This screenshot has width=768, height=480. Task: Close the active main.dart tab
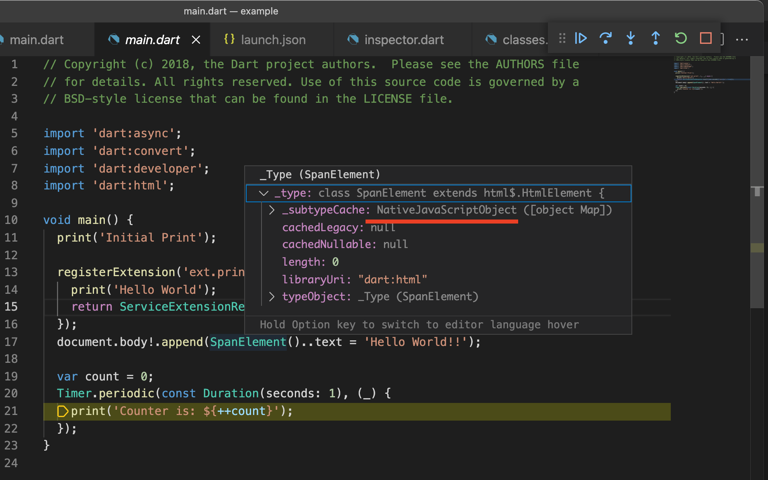[x=196, y=40]
